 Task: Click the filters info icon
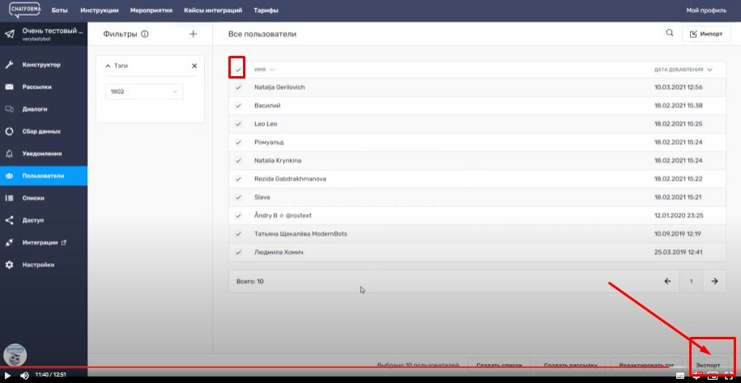(145, 34)
